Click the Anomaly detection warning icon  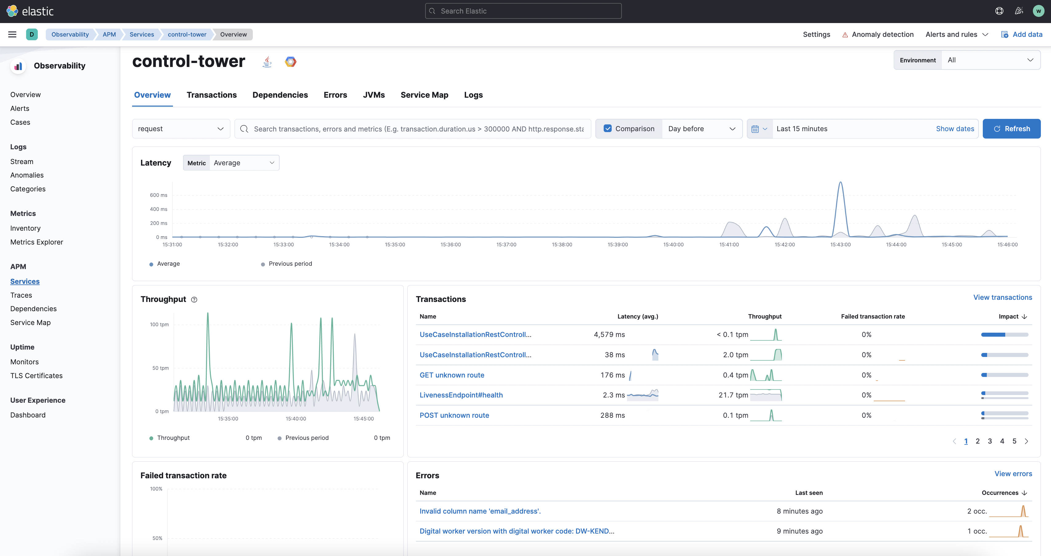click(845, 35)
